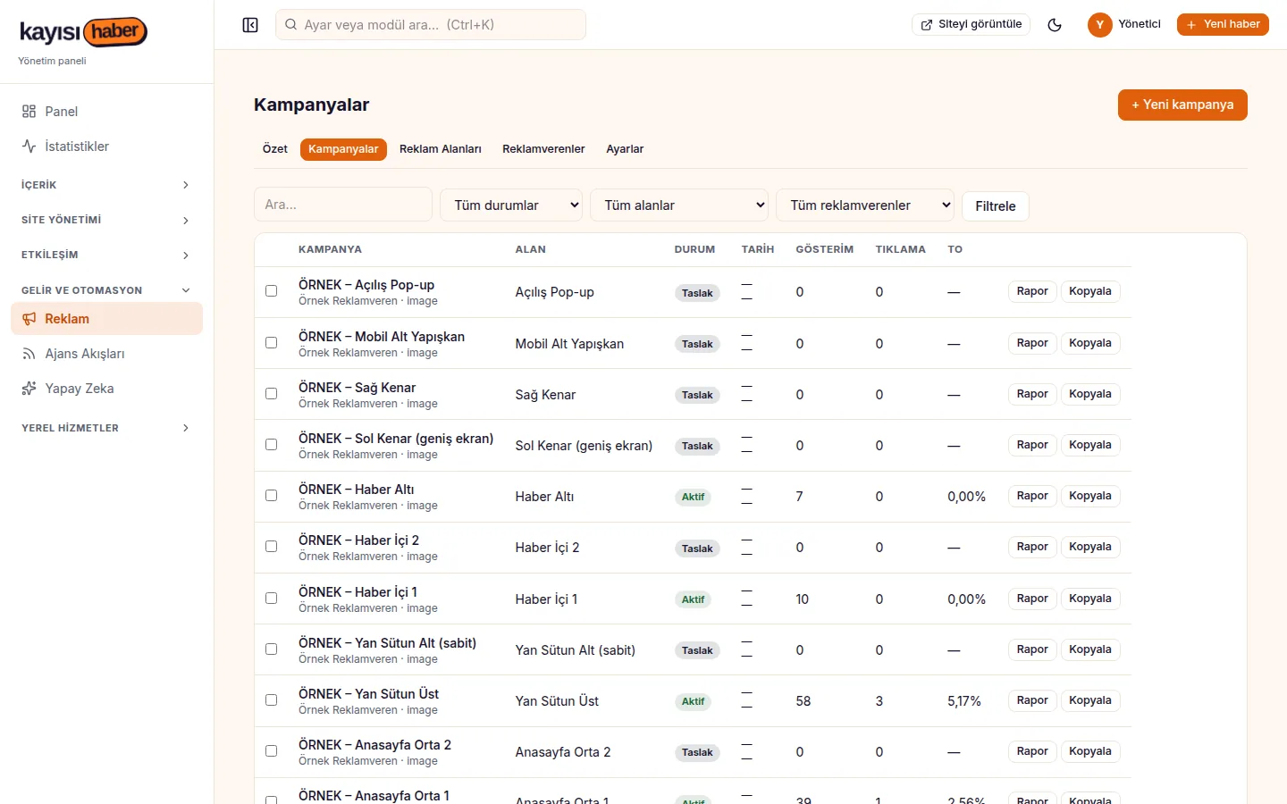Open the Tüm reklamverenler dropdown
The image size is (1287, 804).
tap(865, 205)
